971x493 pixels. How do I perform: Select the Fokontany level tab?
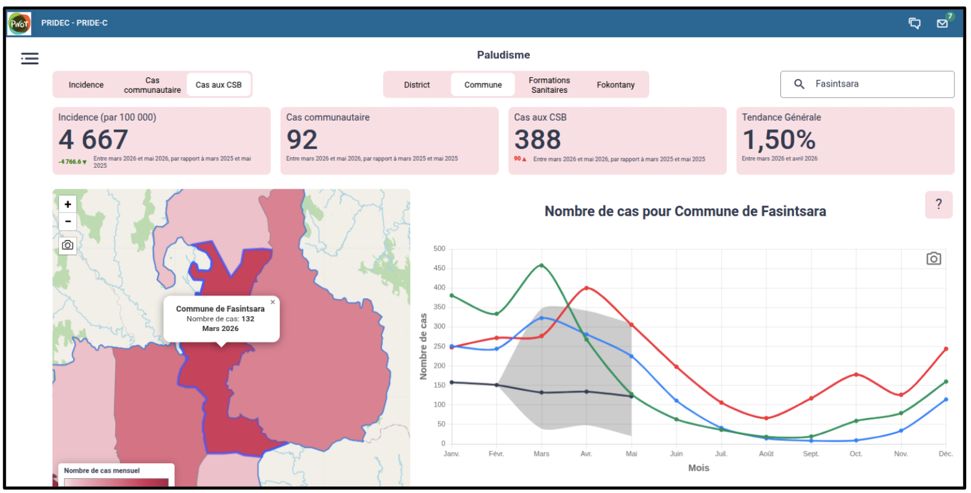[615, 85]
